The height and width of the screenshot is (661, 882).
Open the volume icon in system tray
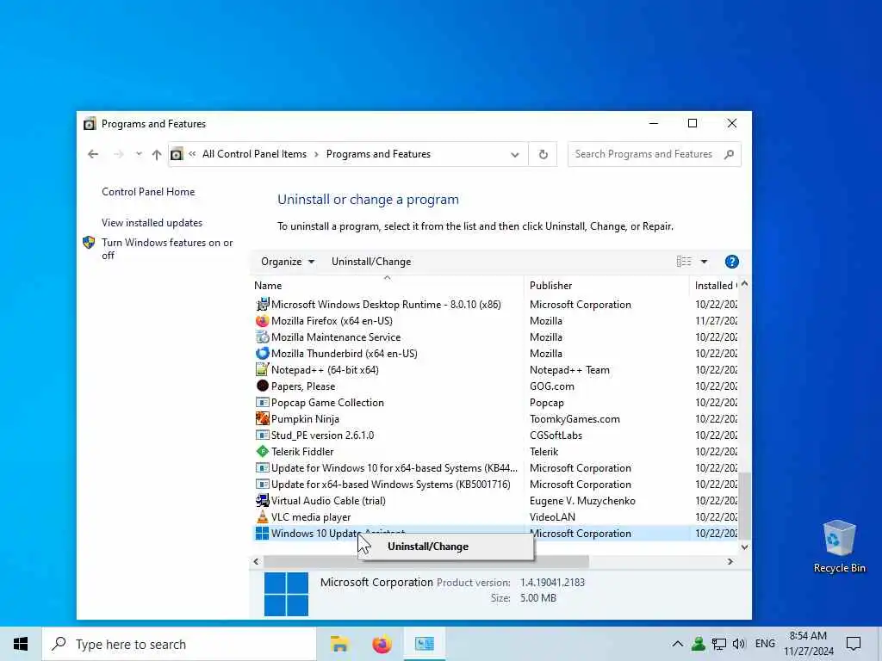click(739, 644)
